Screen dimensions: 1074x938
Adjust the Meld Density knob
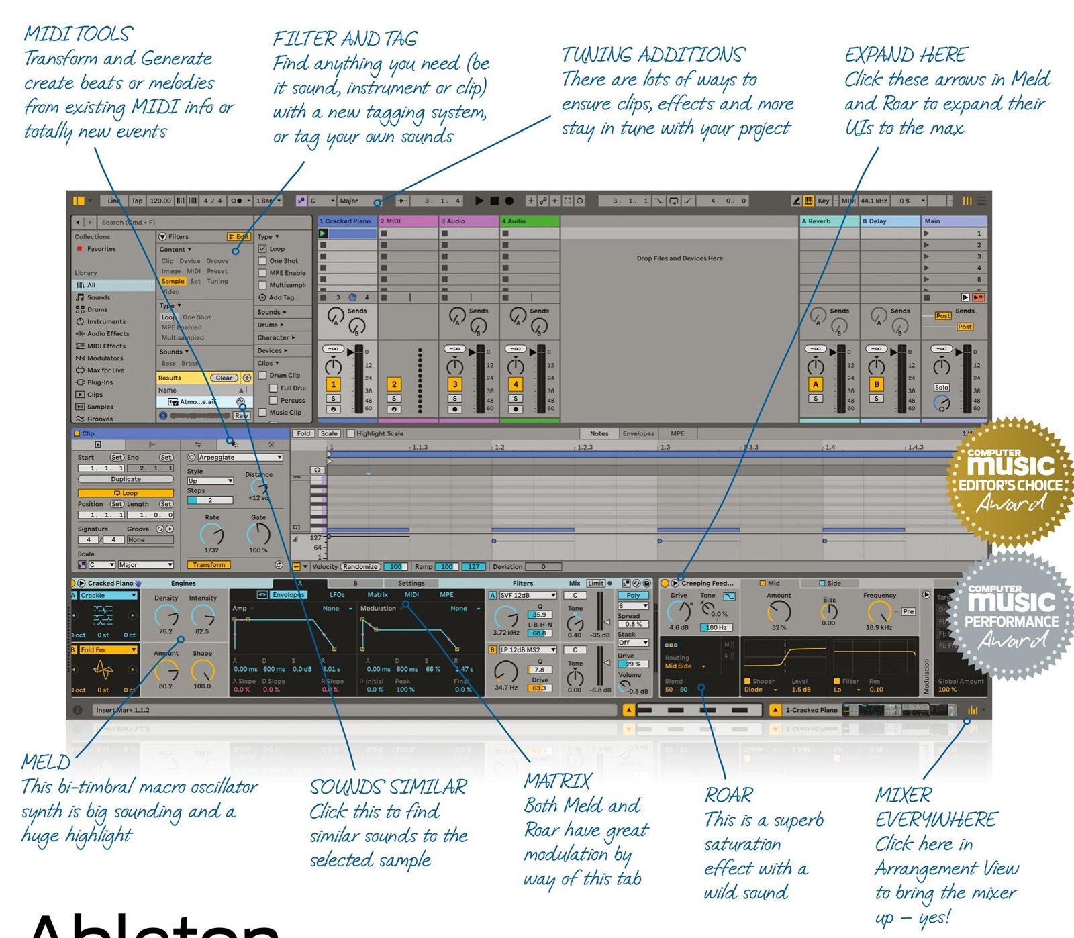tap(166, 615)
